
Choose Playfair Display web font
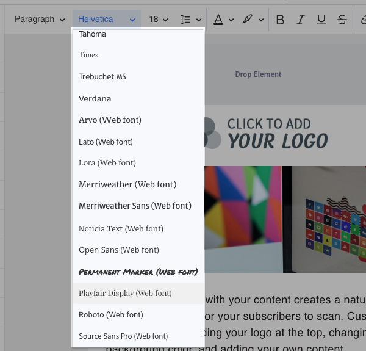[125, 293]
